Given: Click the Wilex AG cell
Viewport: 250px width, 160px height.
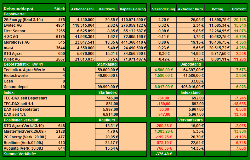Looking at the screenshot, I should pos(28,59).
